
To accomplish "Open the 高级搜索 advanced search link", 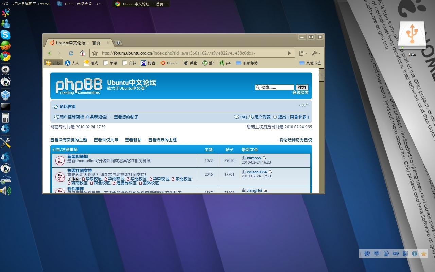I will pos(300,92).
